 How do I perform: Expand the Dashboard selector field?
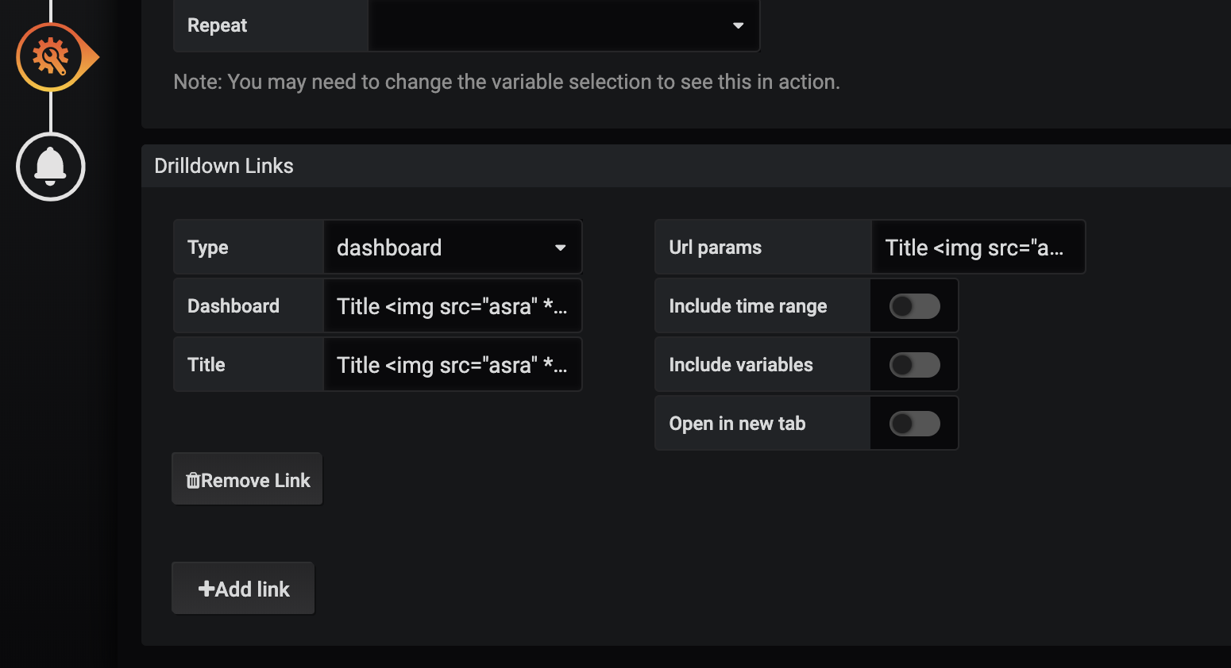coord(452,305)
